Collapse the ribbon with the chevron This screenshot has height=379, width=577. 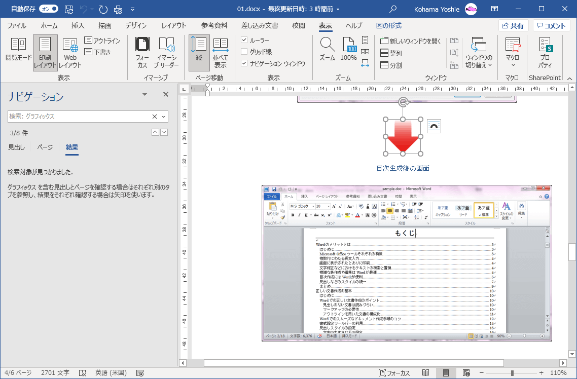pos(569,79)
